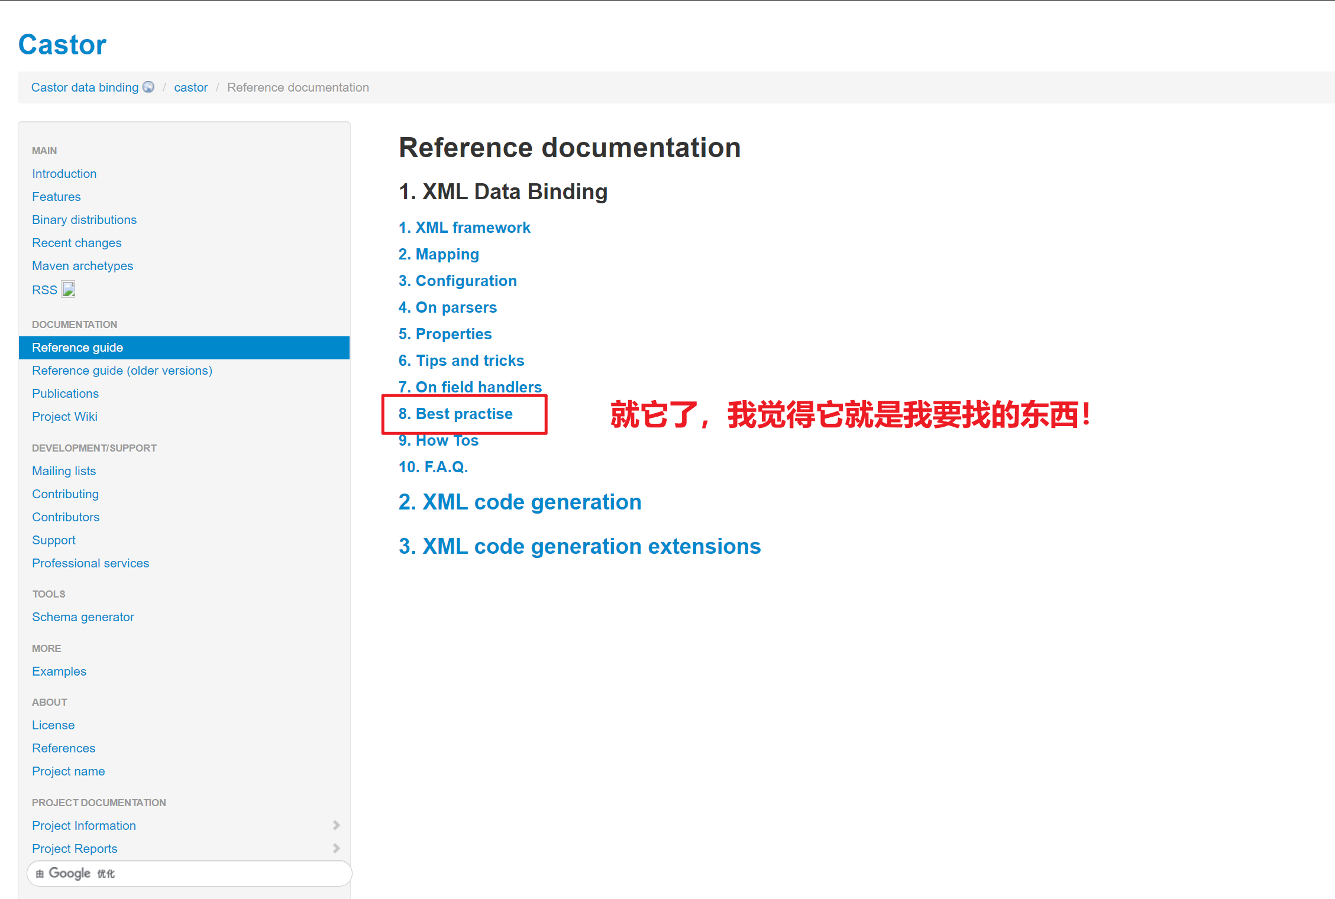Open the Contributing page
This screenshot has height=899, width=1335.
tap(65, 494)
